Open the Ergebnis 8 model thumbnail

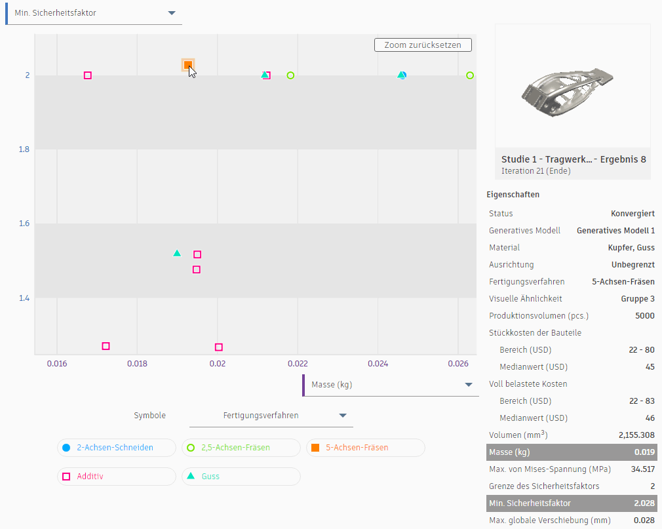572,85
